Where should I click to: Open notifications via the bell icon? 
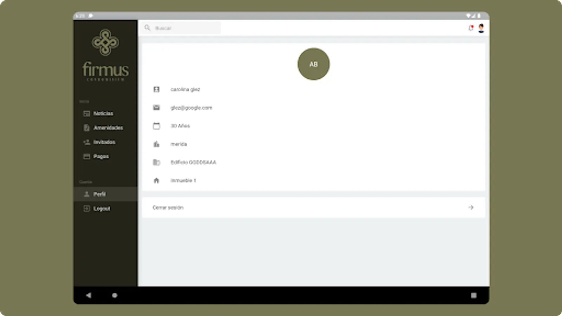coord(471,28)
